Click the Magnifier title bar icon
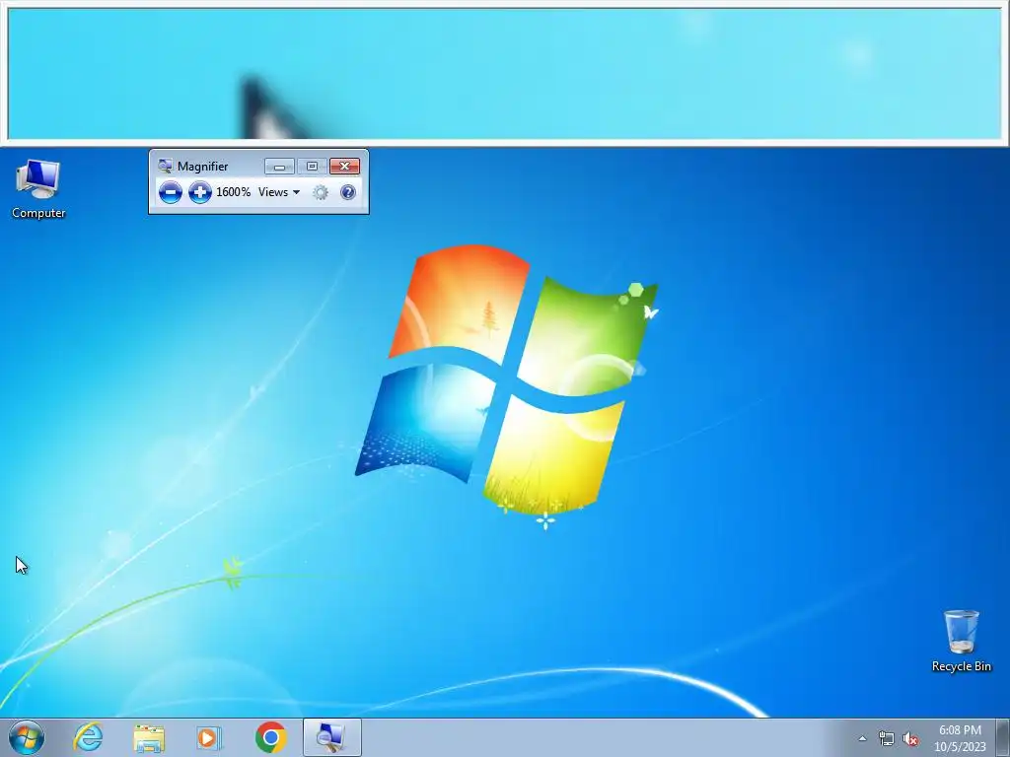 click(165, 166)
